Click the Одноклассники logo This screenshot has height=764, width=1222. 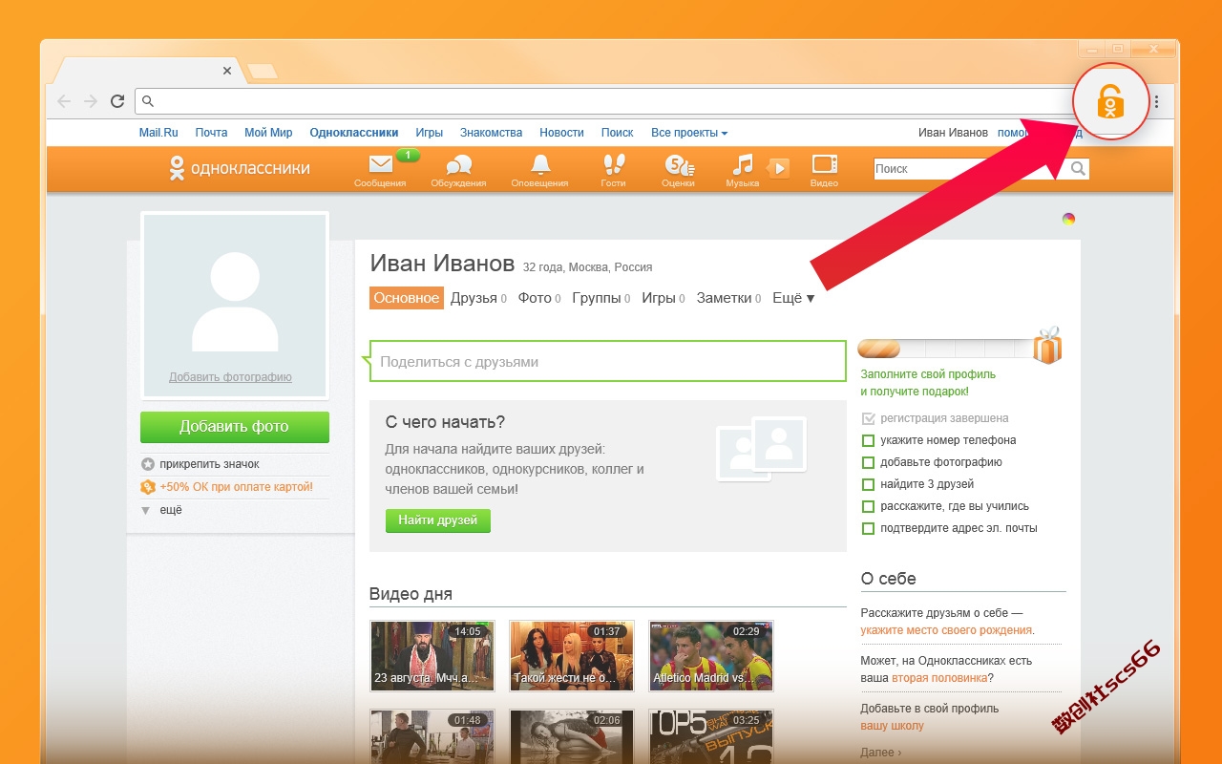[x=239, y=168]
